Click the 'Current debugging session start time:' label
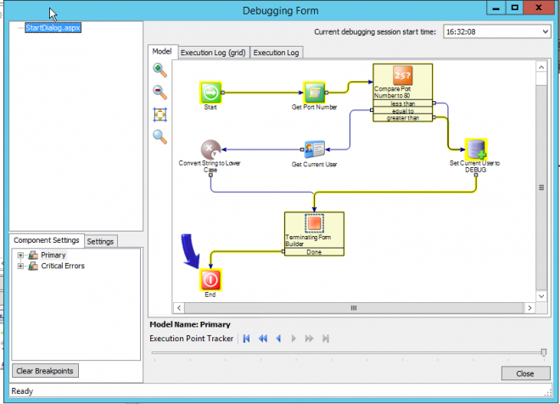This screenshot has height=404, width=560. point(375,31)
